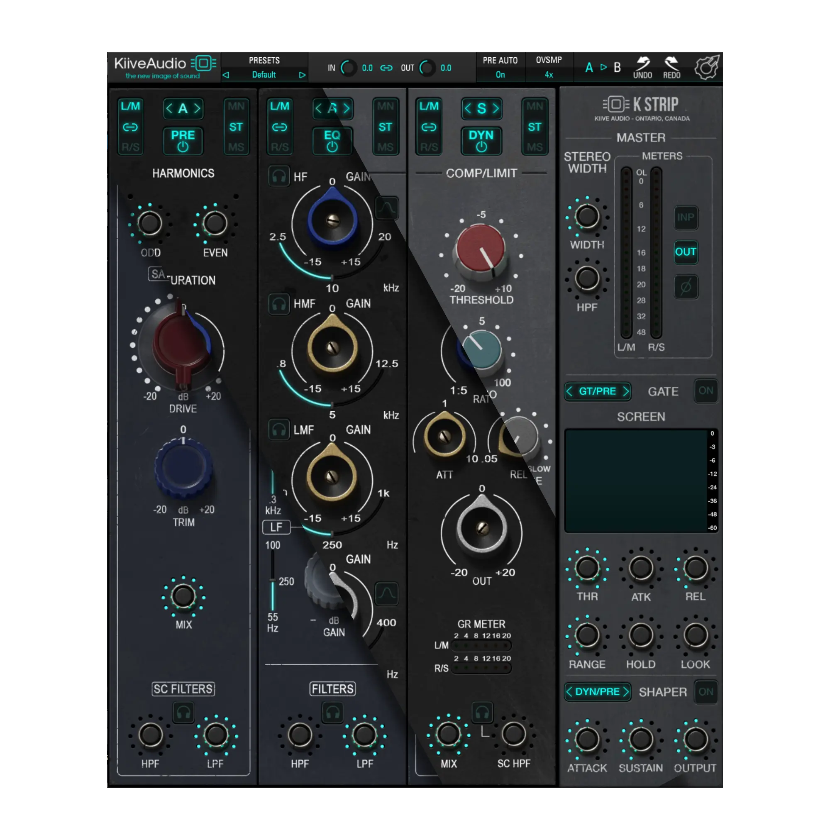
Task: Change the DYN/PRE shaper position selector
Action: pos(597,692)
